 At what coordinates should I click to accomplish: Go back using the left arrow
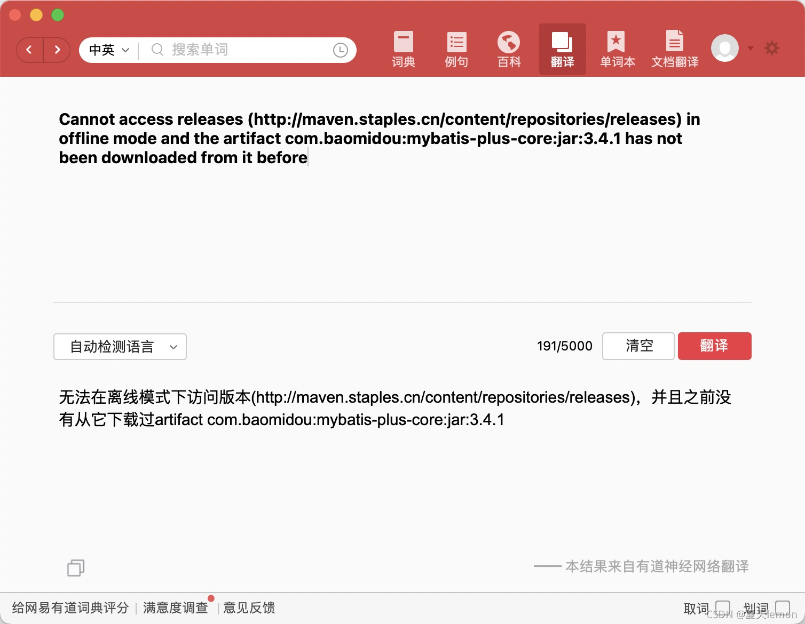pos(29,50)
